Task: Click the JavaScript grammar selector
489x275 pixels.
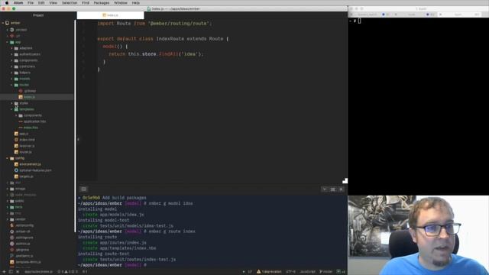Action: [307, 272]
